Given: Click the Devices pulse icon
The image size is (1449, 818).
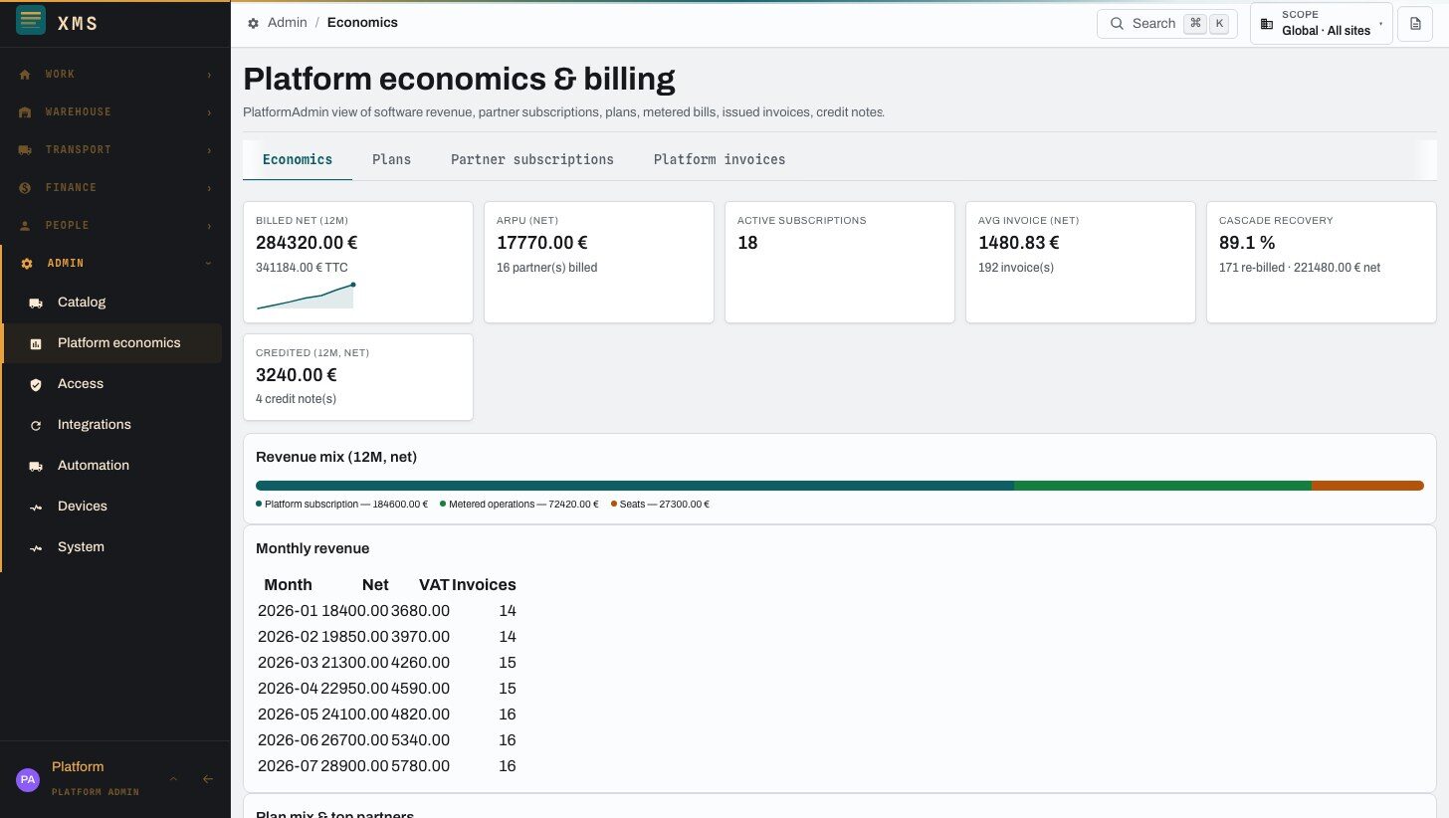Looking at the screenshot, I should click(36, 507).
